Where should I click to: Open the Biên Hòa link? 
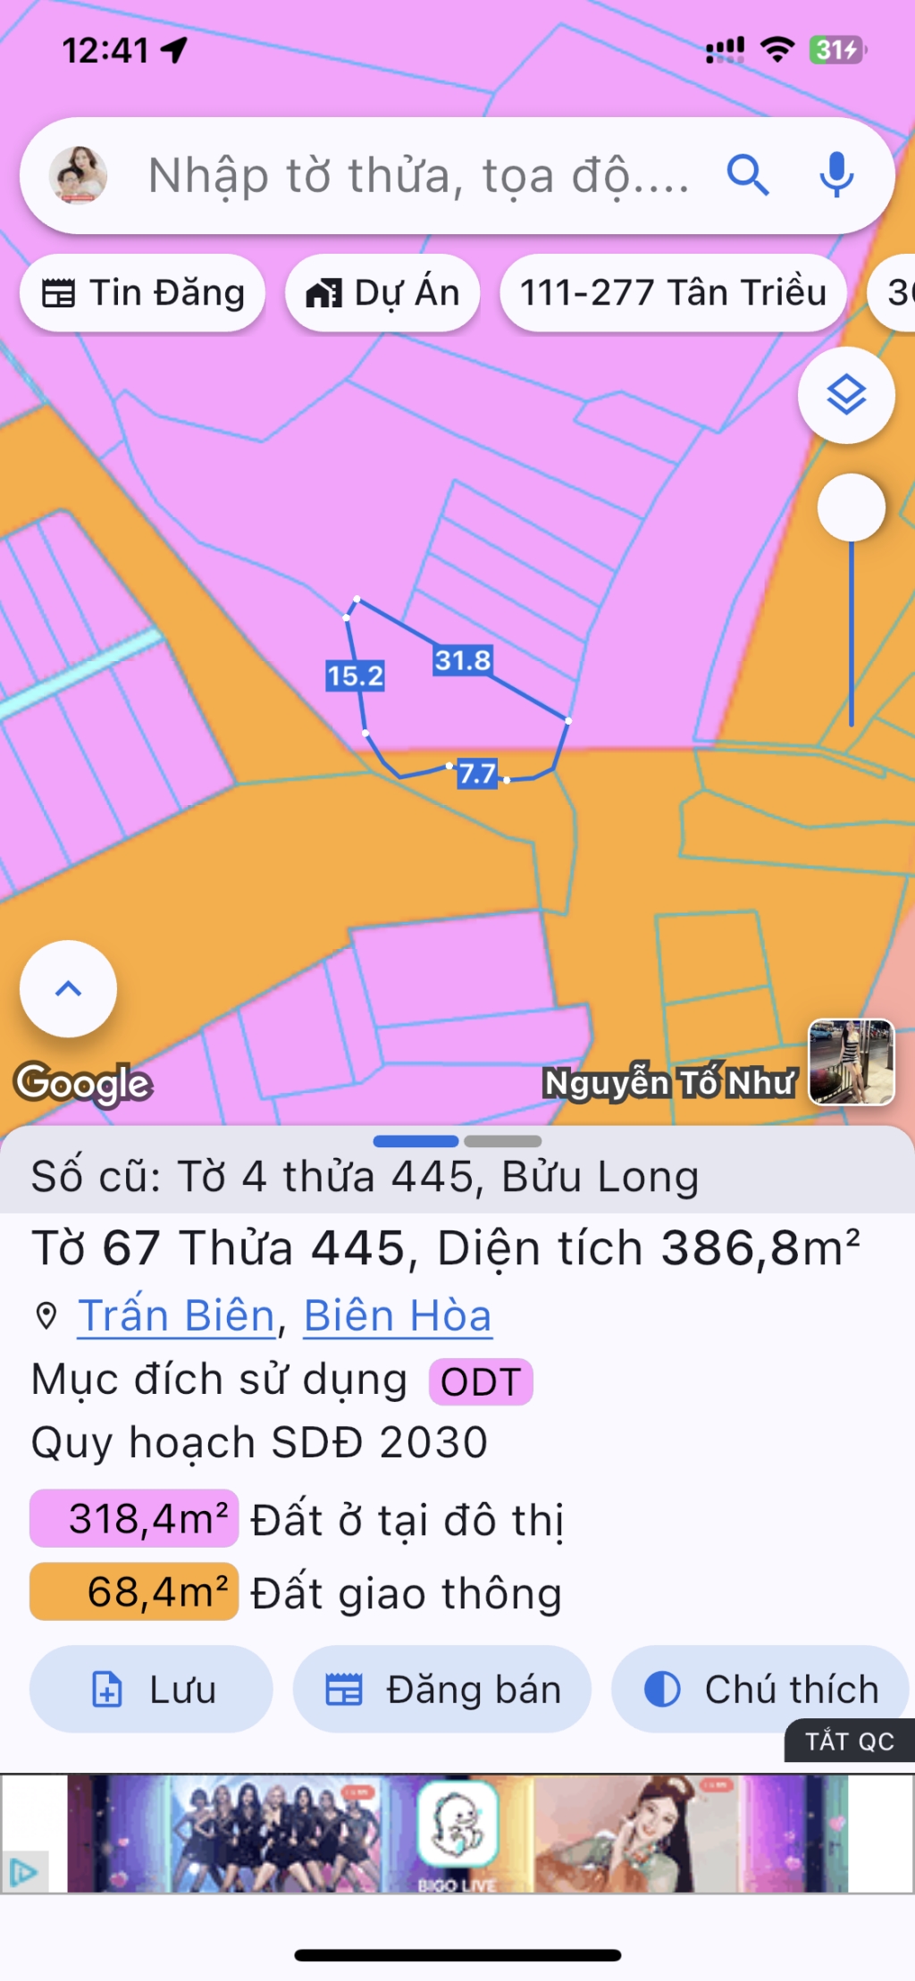(x=399, y=1316)
